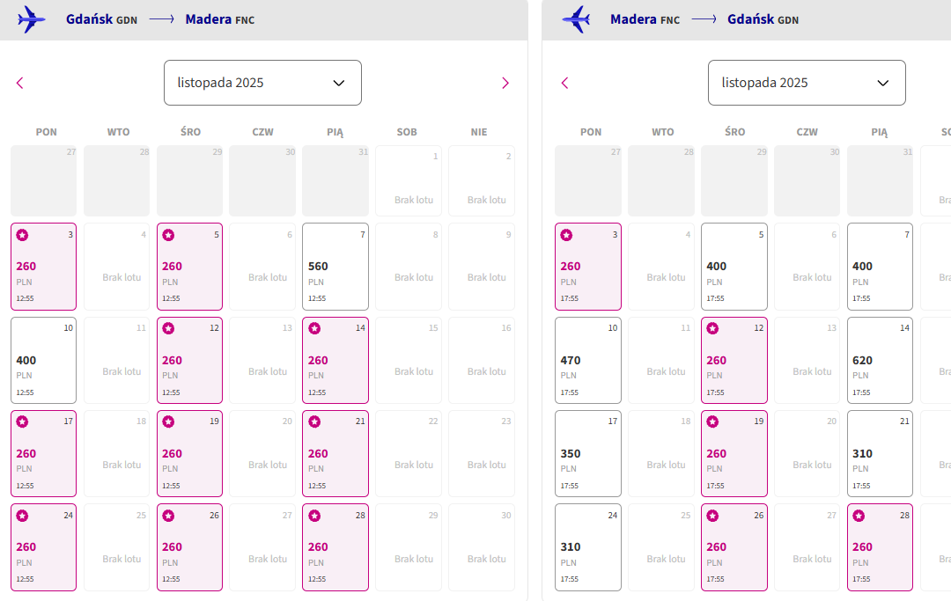Select outbound November 14 for 260 PLN
The height and width of the screenshot is (601, 951).
[x=335, y=361]
